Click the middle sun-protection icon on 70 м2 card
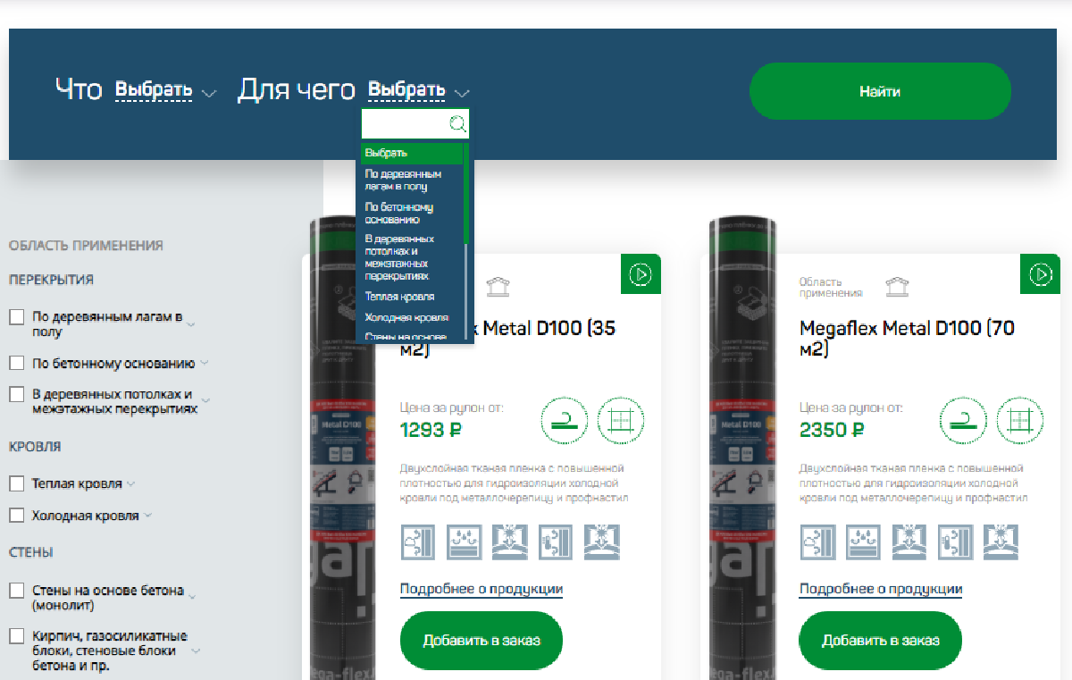 click(909, 543)
